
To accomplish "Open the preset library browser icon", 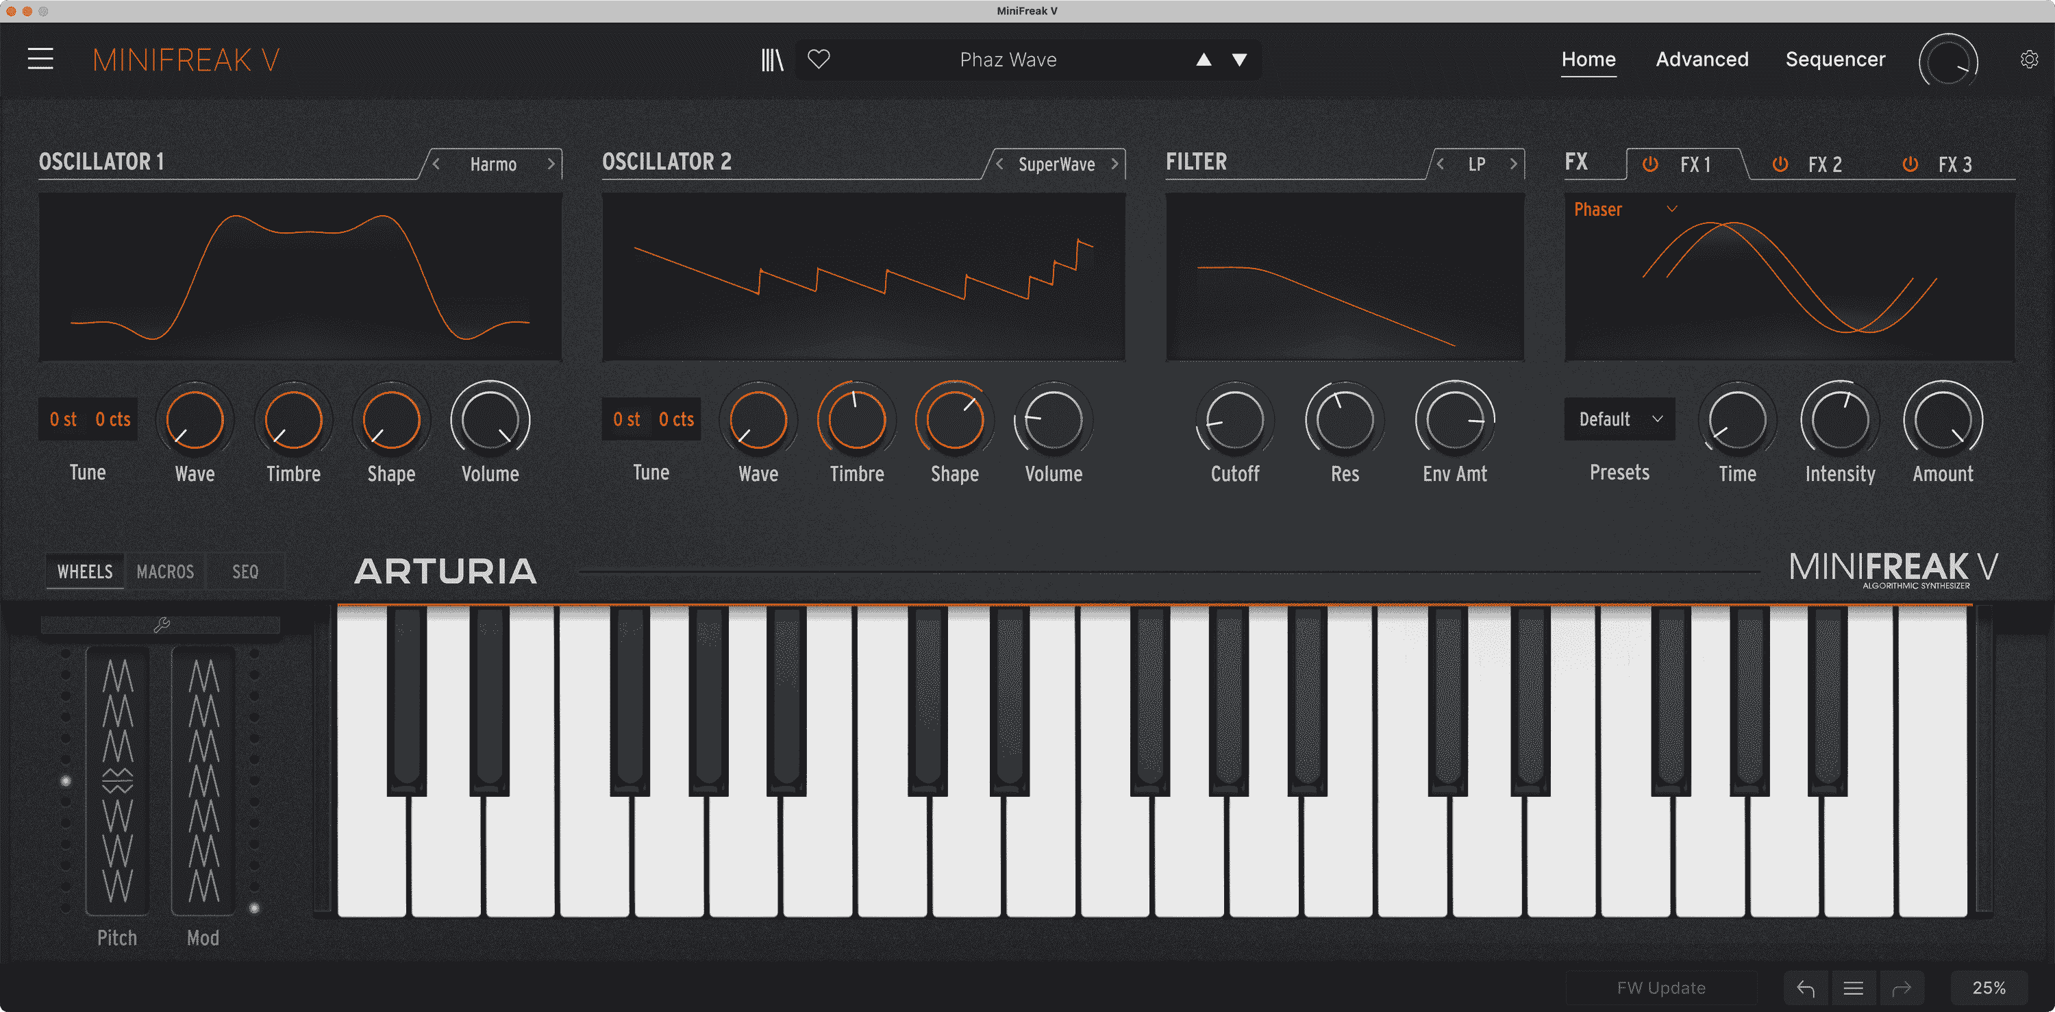I will 772,59.
